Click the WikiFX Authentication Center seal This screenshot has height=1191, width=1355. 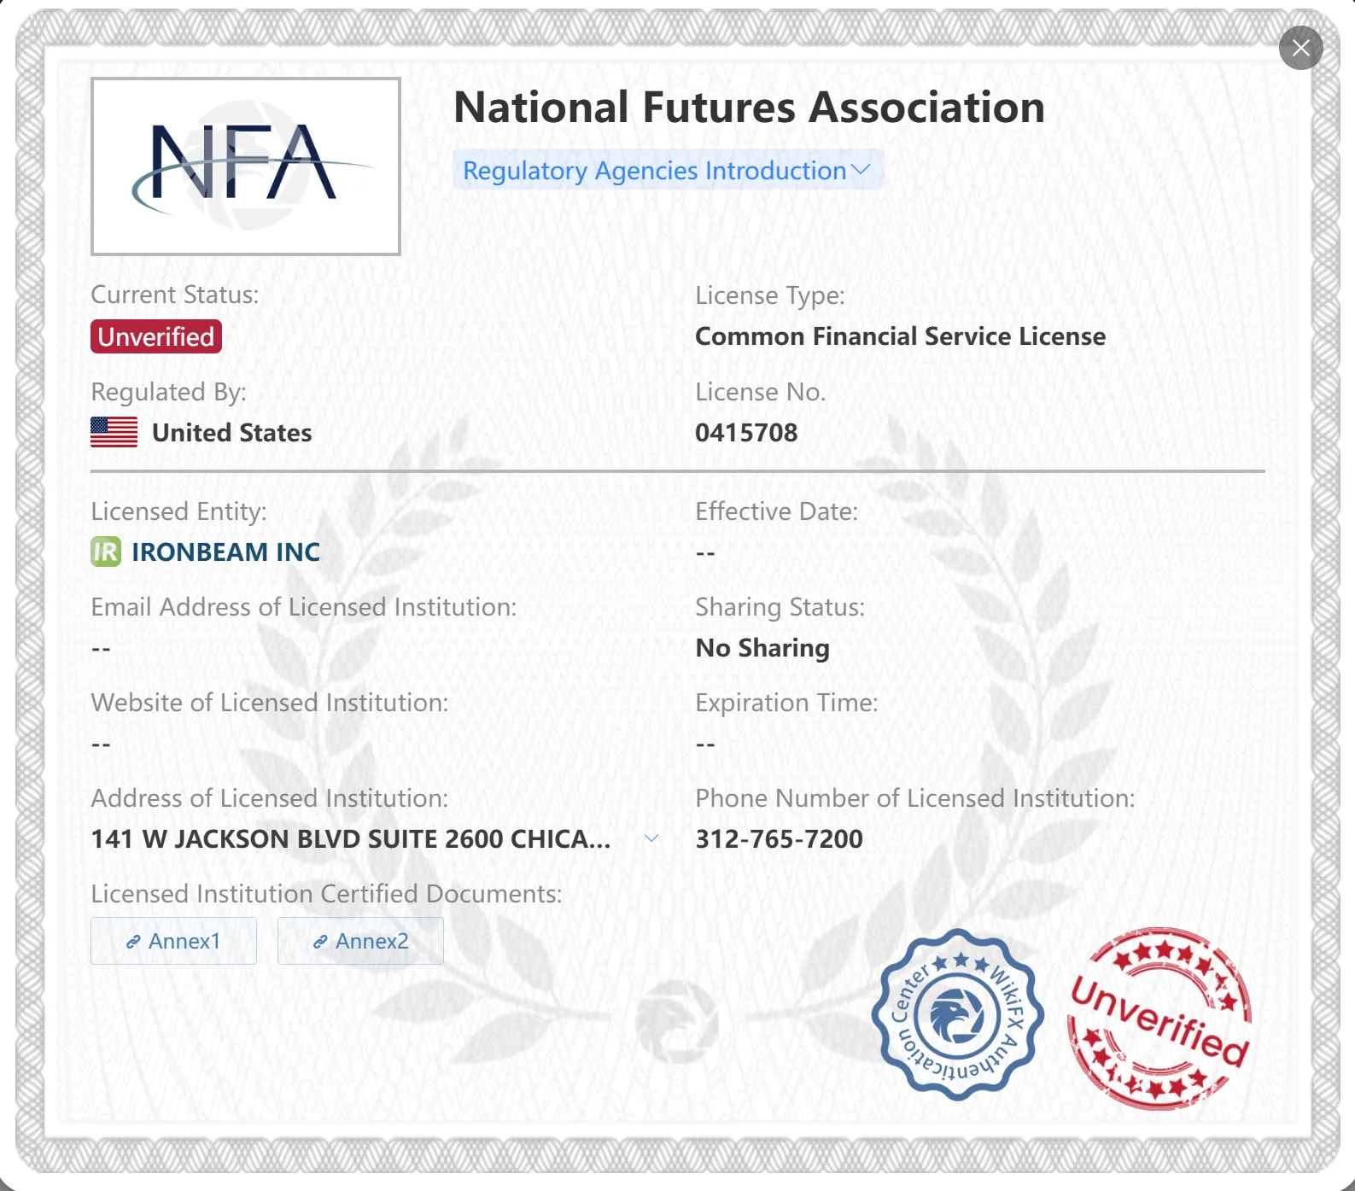tap(958, 1015)
